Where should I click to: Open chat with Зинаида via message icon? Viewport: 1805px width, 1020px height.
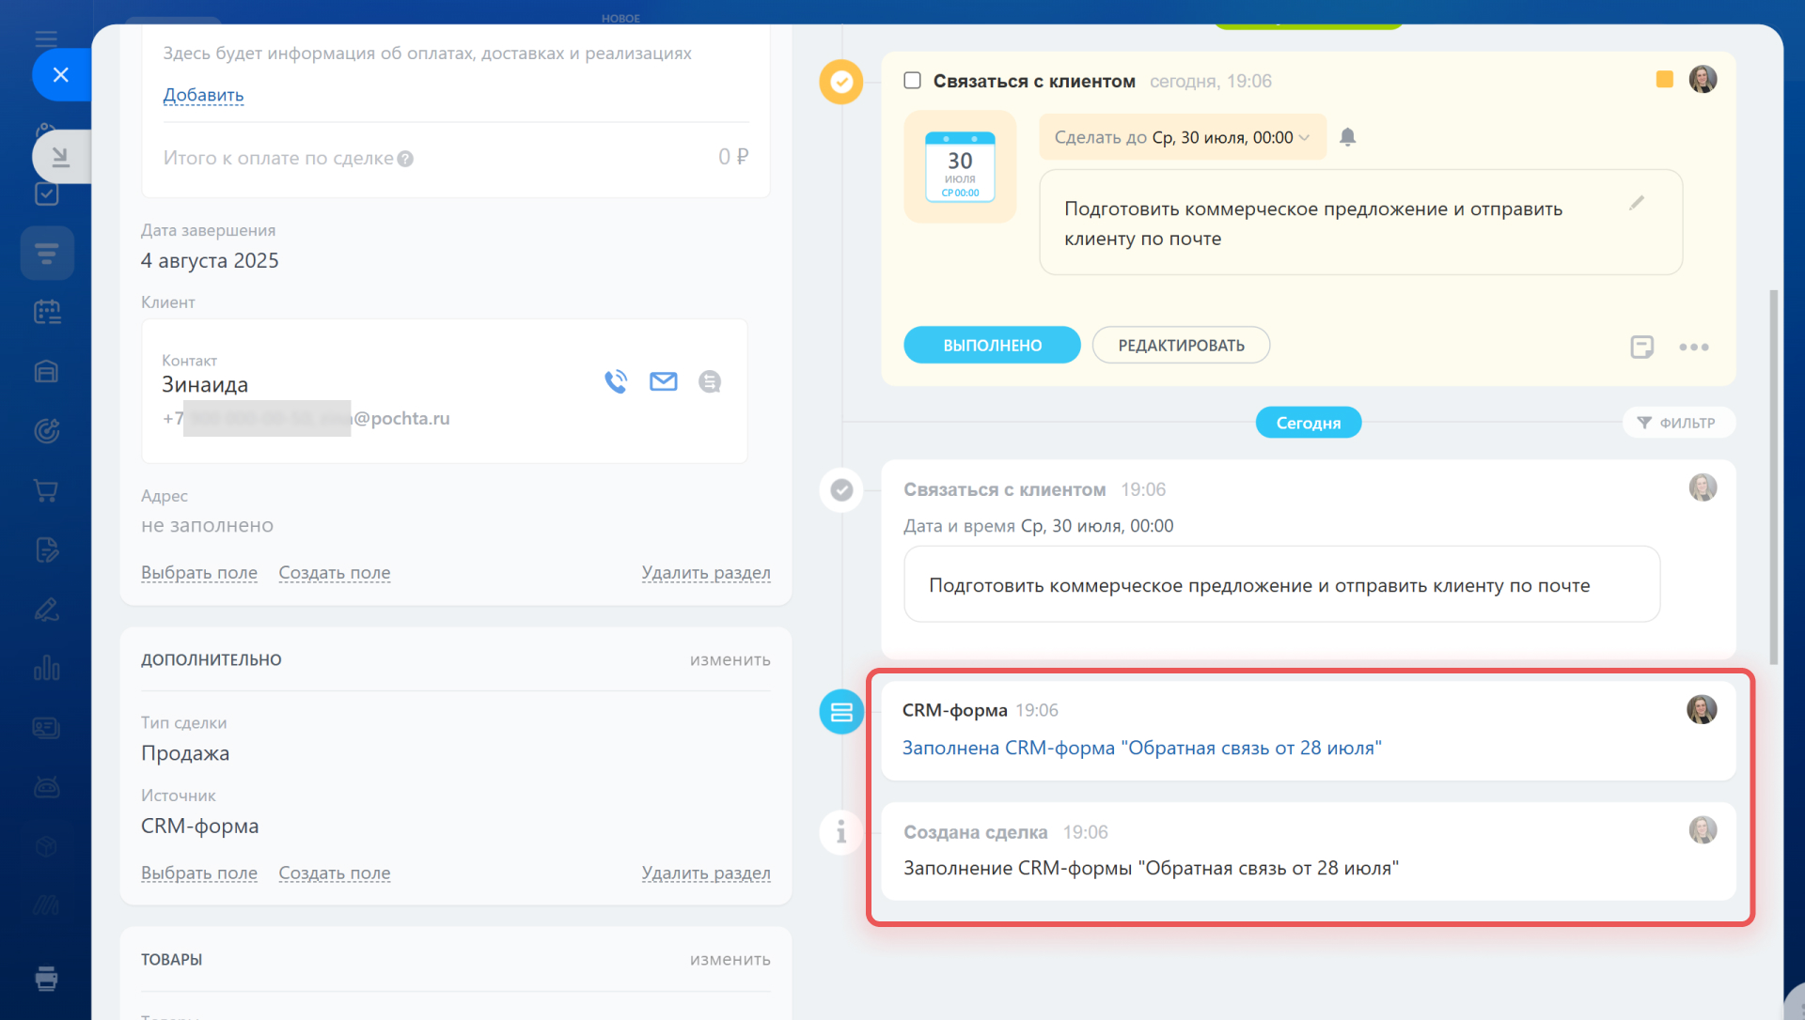(x=710, y=381)
